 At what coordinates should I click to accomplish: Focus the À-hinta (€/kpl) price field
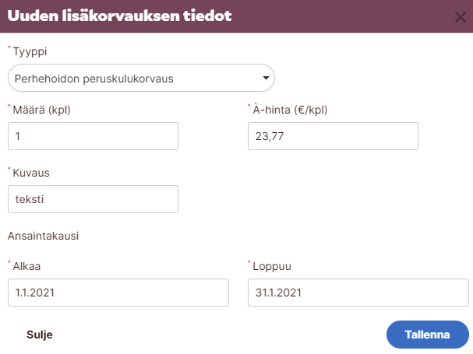[333, 136]
